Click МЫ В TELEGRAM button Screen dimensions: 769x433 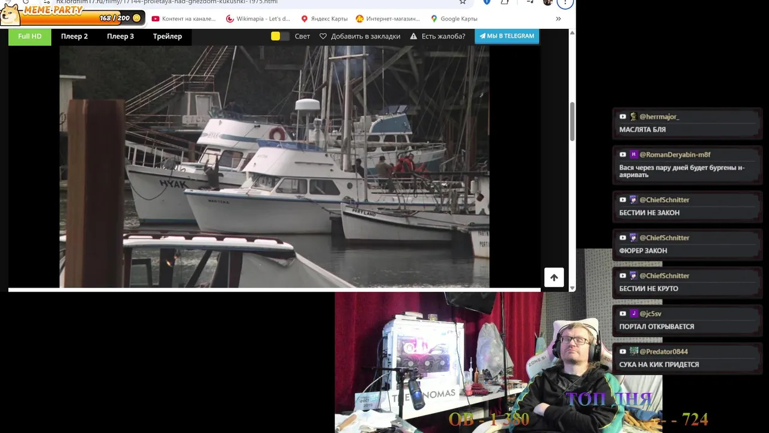506,36
